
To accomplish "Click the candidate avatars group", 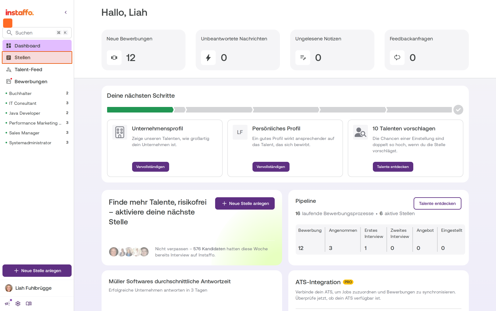I will tap(129, 252).
